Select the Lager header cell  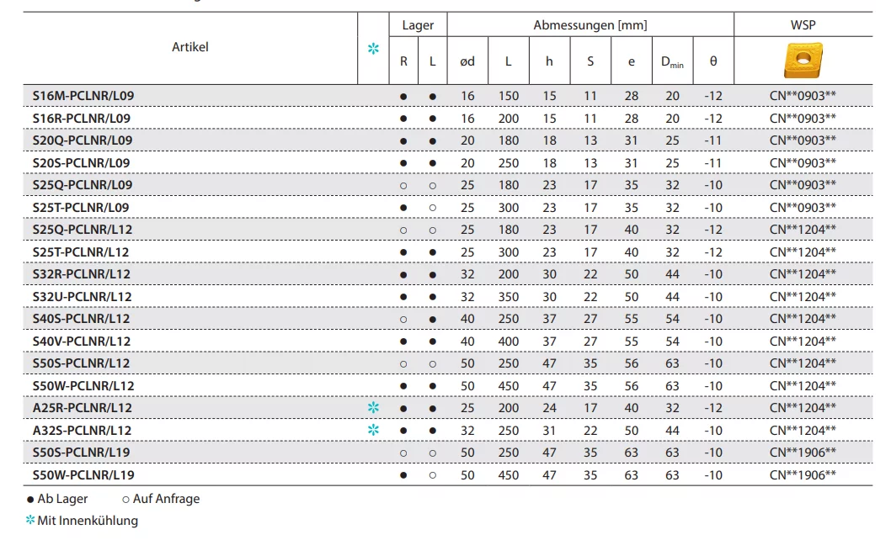click(418, 25)
